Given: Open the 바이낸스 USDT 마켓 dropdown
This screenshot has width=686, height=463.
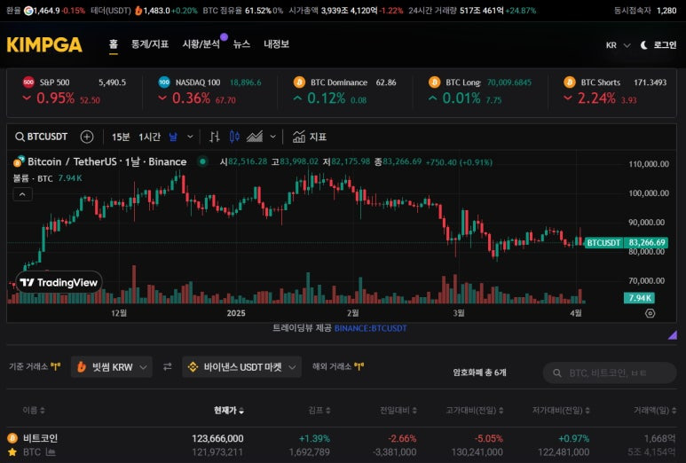Looking at the screenshot, I should point(242,367).
